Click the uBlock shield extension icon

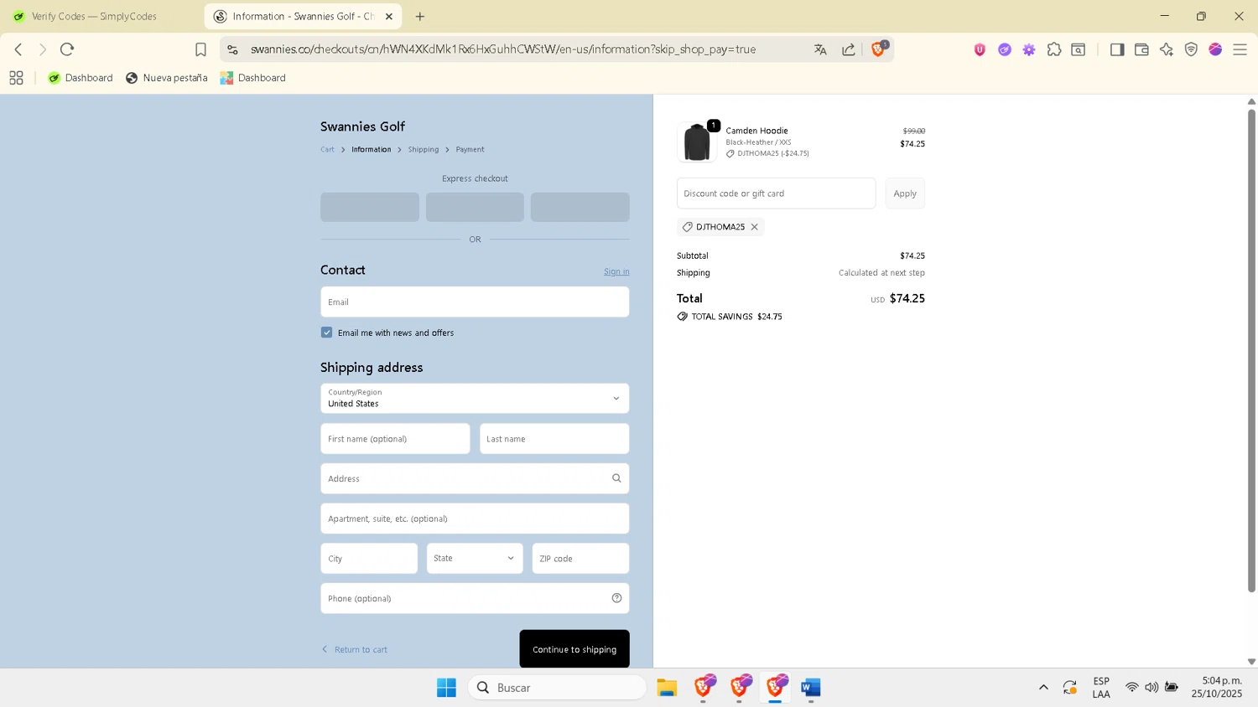click(x=980, y=49)
